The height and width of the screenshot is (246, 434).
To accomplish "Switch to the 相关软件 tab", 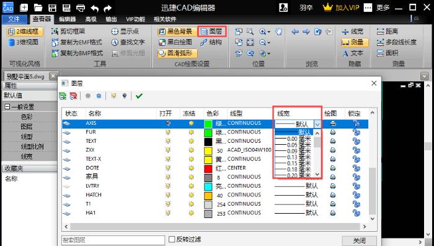I will [166, 19].
